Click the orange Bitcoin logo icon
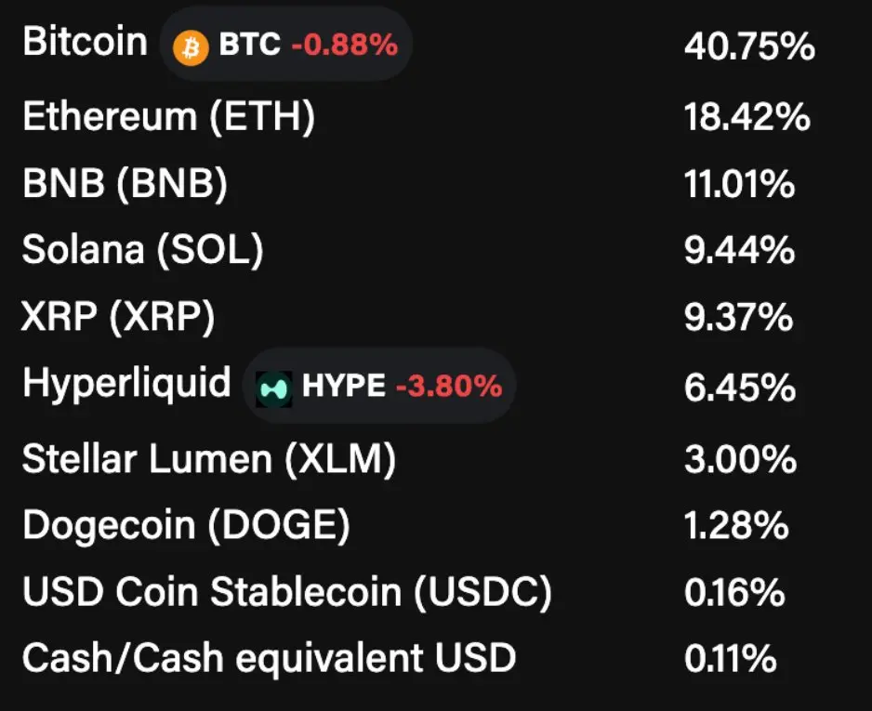Image resolution: width=872 pixels, height=711 pixels. 191,47
